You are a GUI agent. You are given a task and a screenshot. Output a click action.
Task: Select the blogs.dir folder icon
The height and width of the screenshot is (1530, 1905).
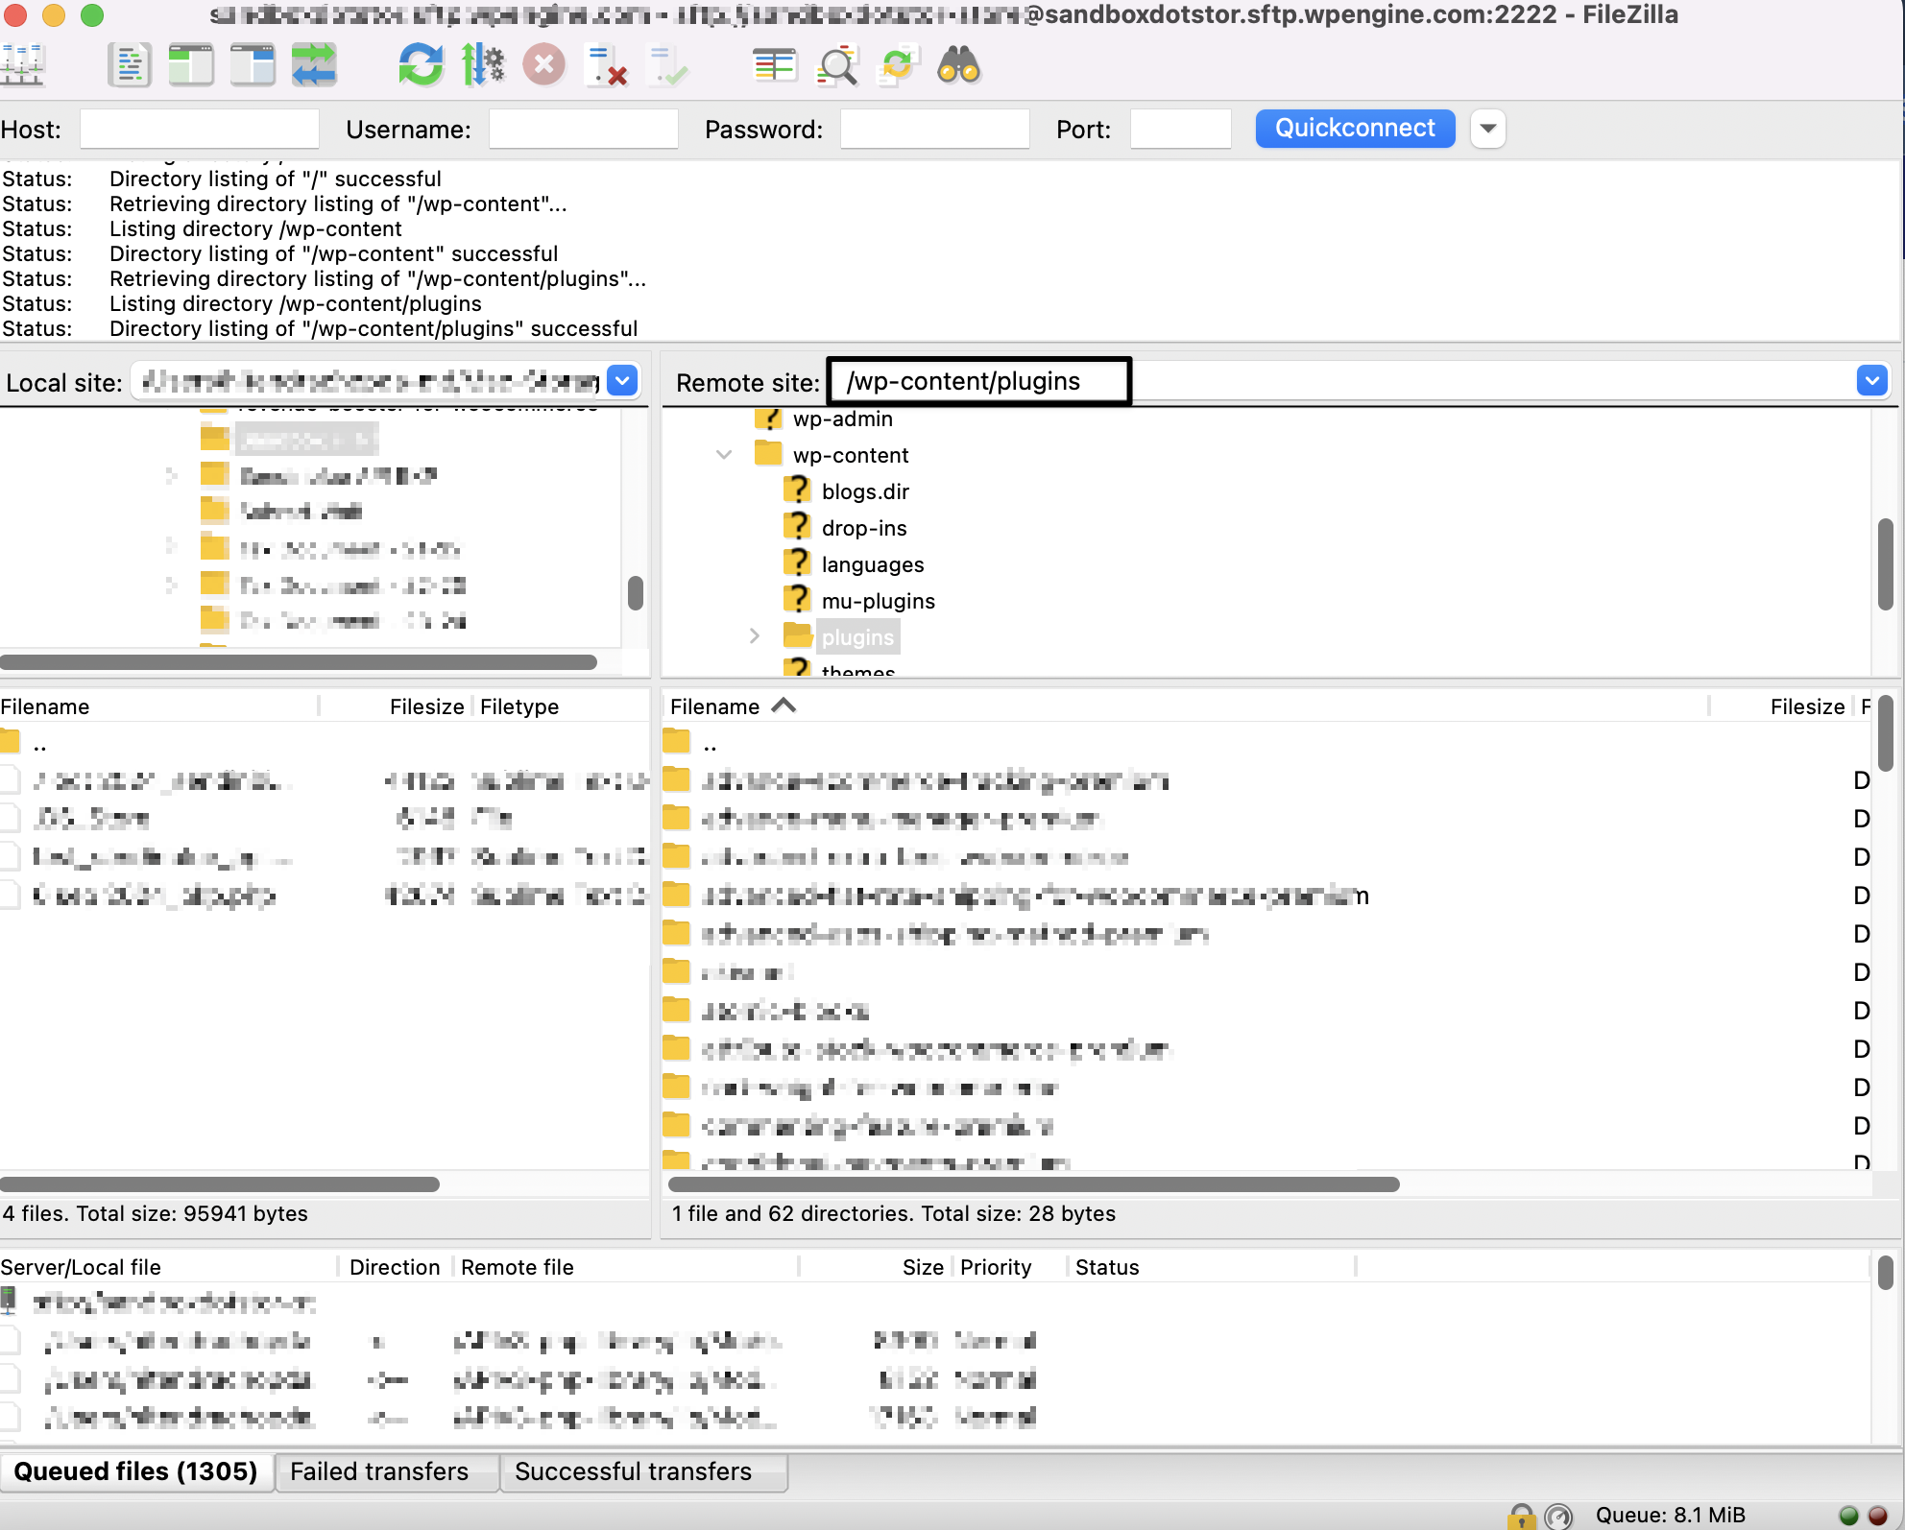pos(796,490)
